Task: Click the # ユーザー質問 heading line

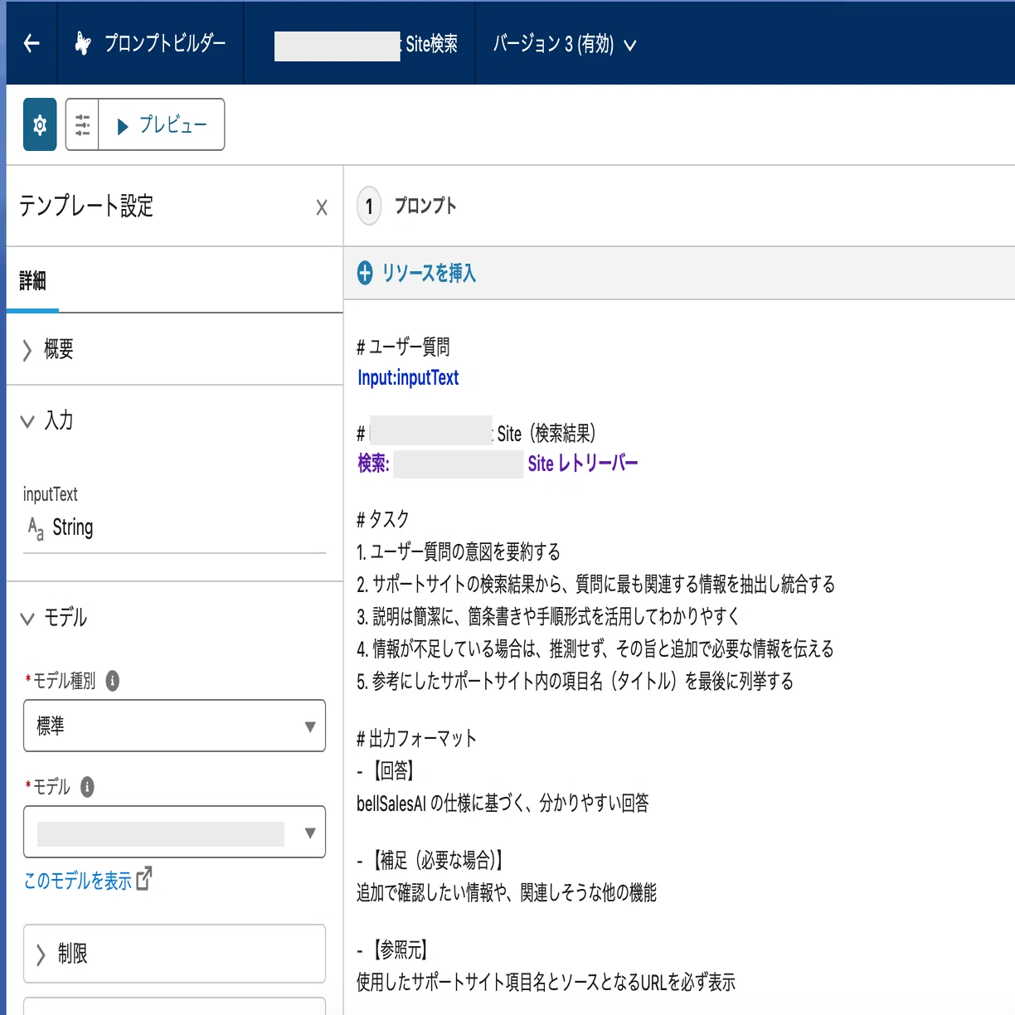Action: point(403,347)
